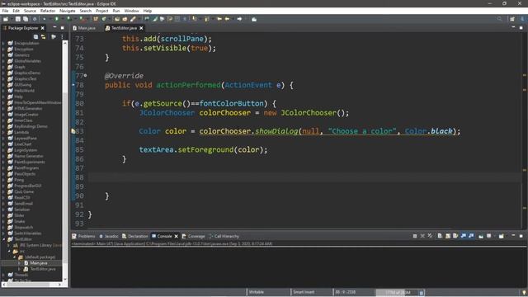Expand the HelloWorld project

point(3,91)
